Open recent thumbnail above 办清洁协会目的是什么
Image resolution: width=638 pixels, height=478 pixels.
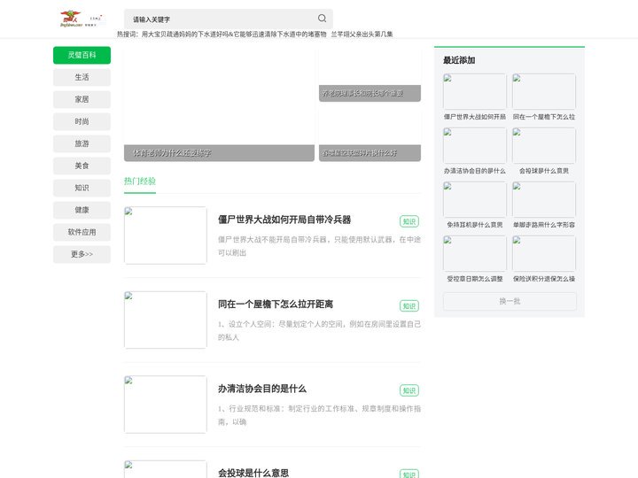tap(474, 145)
